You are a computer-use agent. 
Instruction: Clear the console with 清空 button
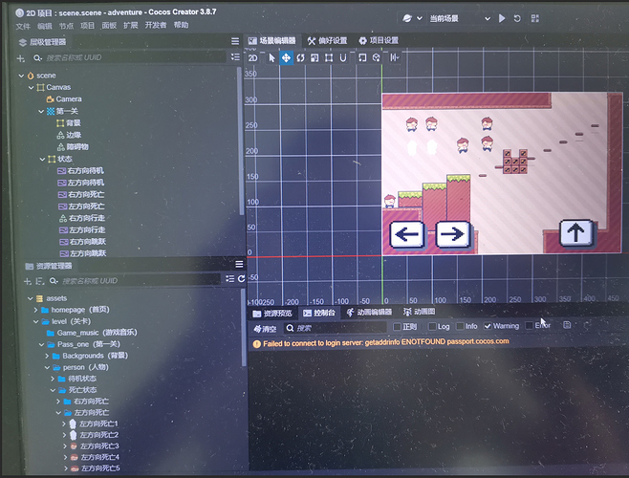pos(265,329)
